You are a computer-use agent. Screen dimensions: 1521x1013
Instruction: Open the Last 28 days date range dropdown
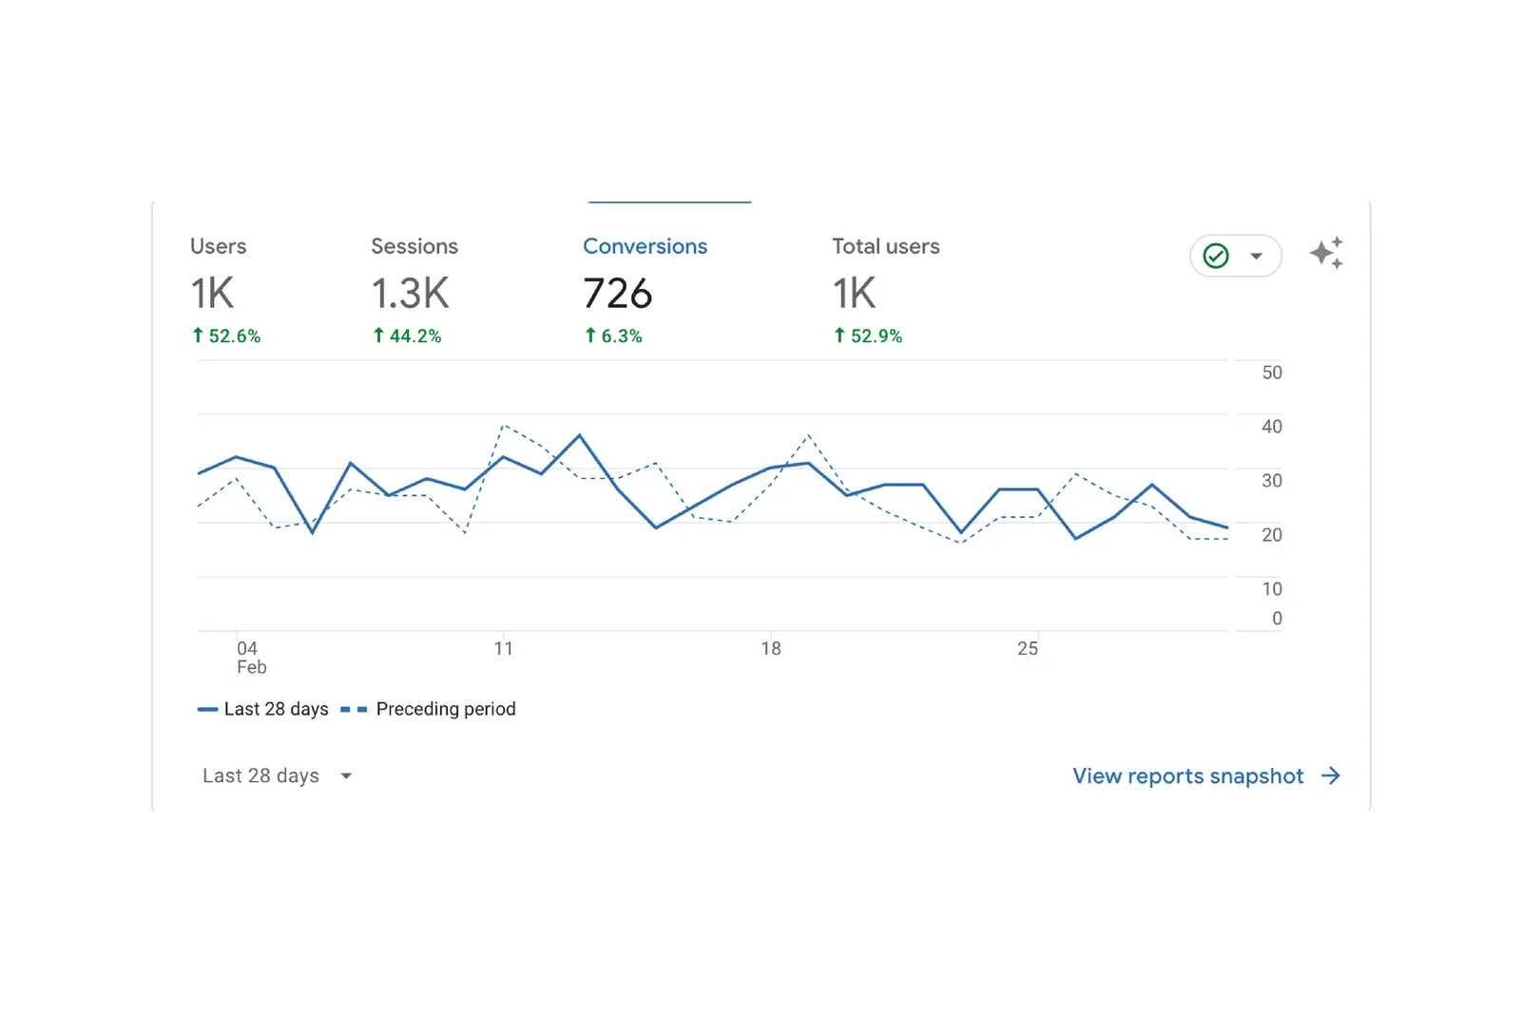tap(277, 775)
